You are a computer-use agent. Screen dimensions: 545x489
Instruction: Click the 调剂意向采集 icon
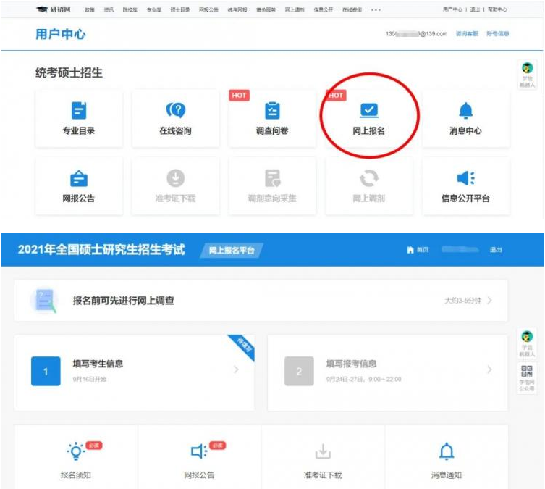point(272,178)
